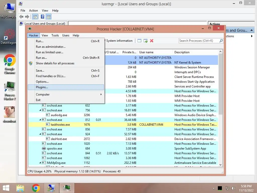
Task: Open lusrmgr's View menu
Action: (45, 11)
